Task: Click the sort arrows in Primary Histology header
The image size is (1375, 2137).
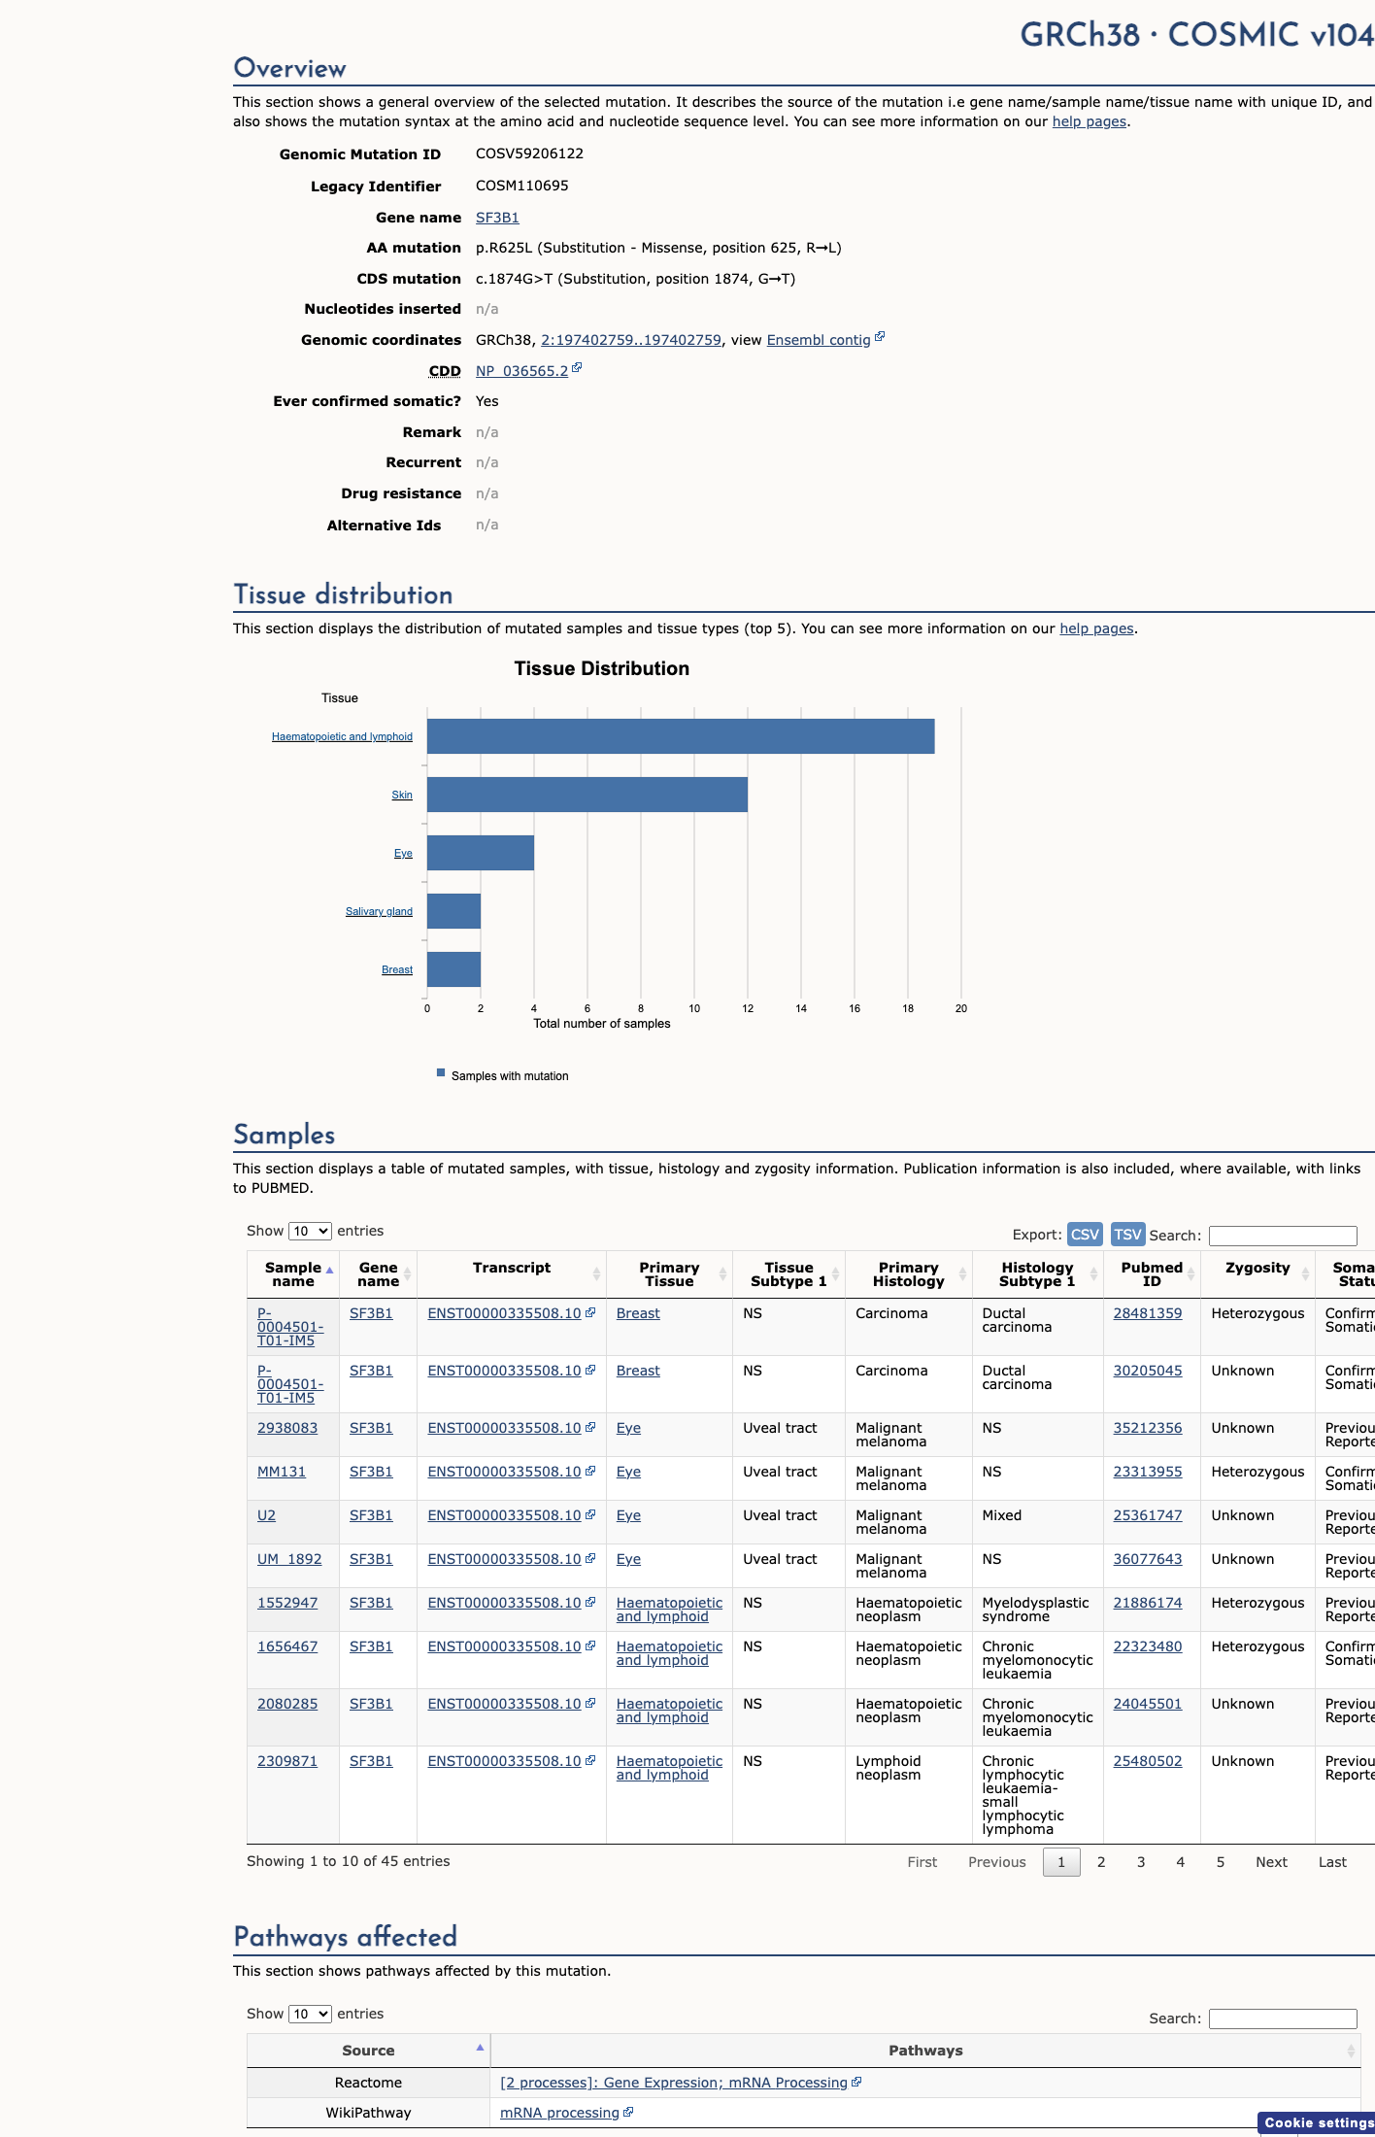Action: 962,1274
